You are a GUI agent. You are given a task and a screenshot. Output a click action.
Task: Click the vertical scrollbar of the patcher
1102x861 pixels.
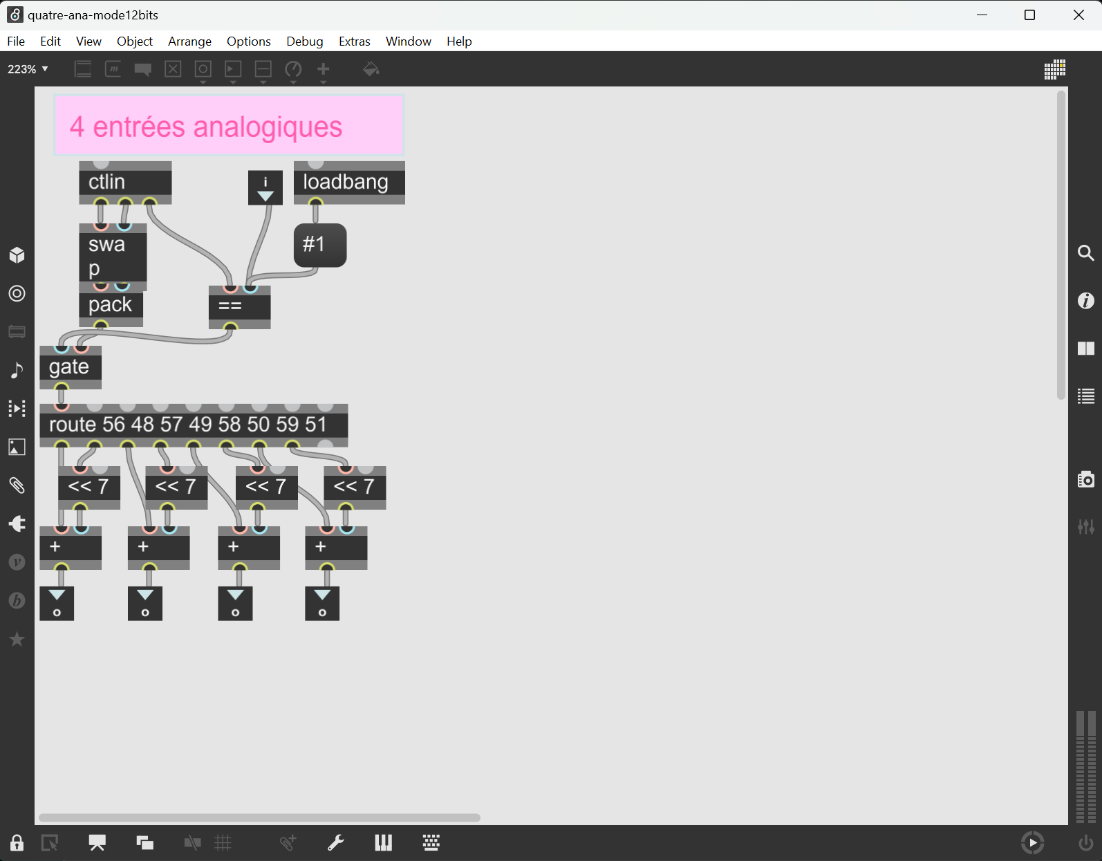(x=1061, y=246)
